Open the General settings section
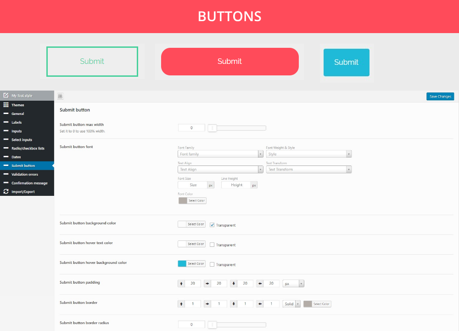Viewport: 459px width, 331px height. point(27,114)
